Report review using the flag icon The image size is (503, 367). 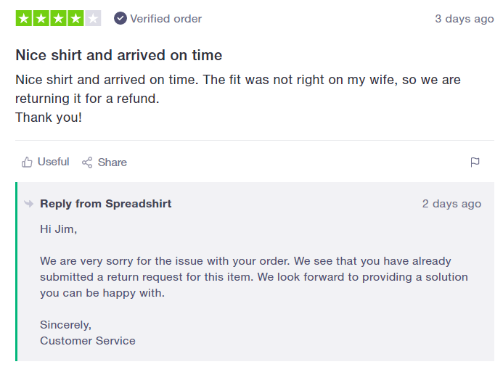tap(475, 162)
